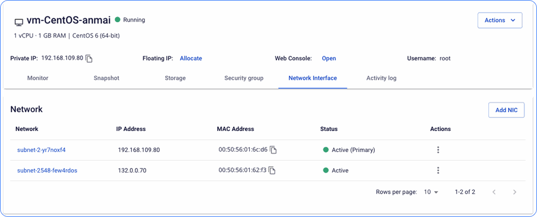This screenshot has height=217, width=537.
Task: Click the MAC Address column header
Action: (235, 129)
